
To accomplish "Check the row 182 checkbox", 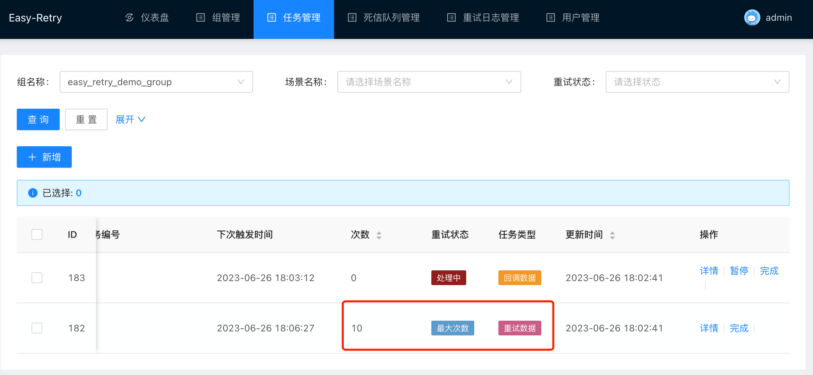I will (37, 328).
